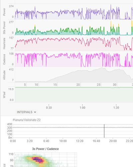Click vertical marker line in workout chart
Image resolution: width=133 pixels, height=167 pixels.
(104, 131)
